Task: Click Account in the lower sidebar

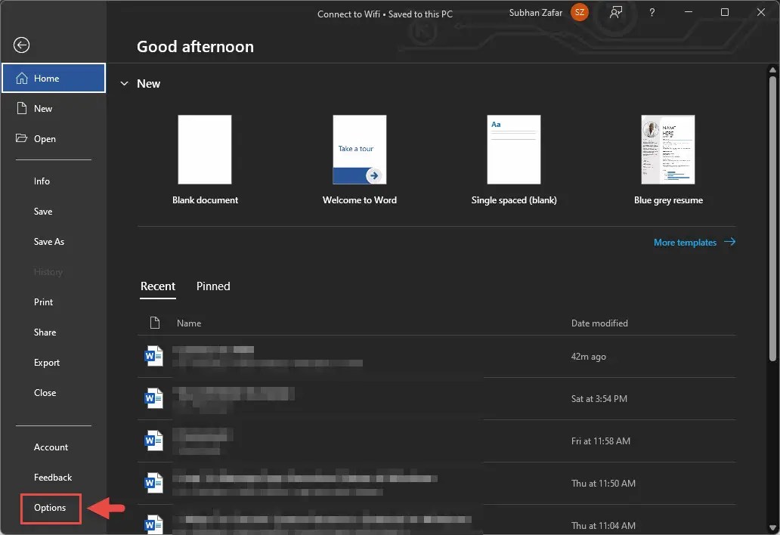Action: point(51,447)
